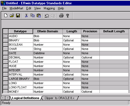The image size is (130, 106).
Task: Select the row header for DECIMAL
Action: 6,57
